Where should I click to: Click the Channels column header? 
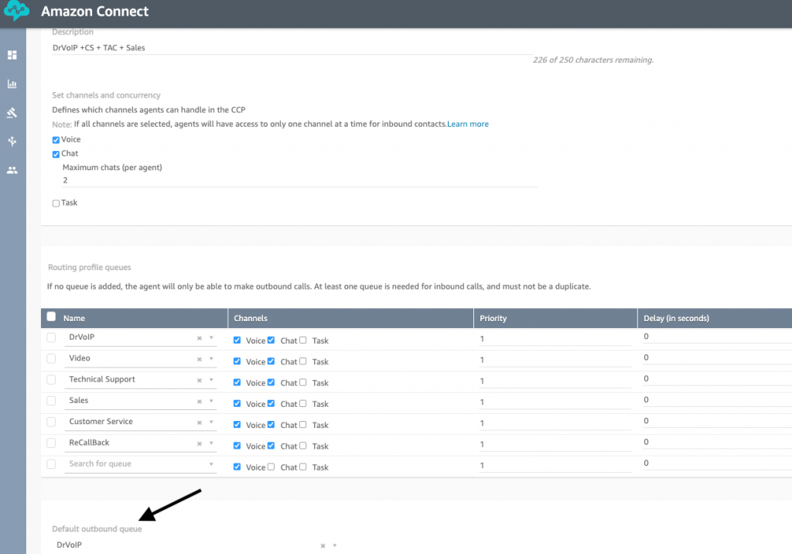pyautogui.click(x=251, y=319)
